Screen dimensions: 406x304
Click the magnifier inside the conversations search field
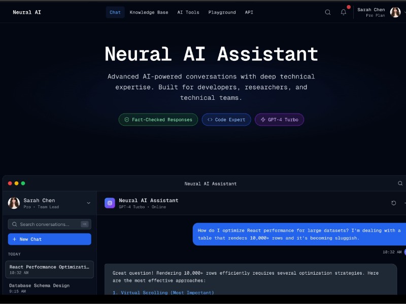(14, 224)
